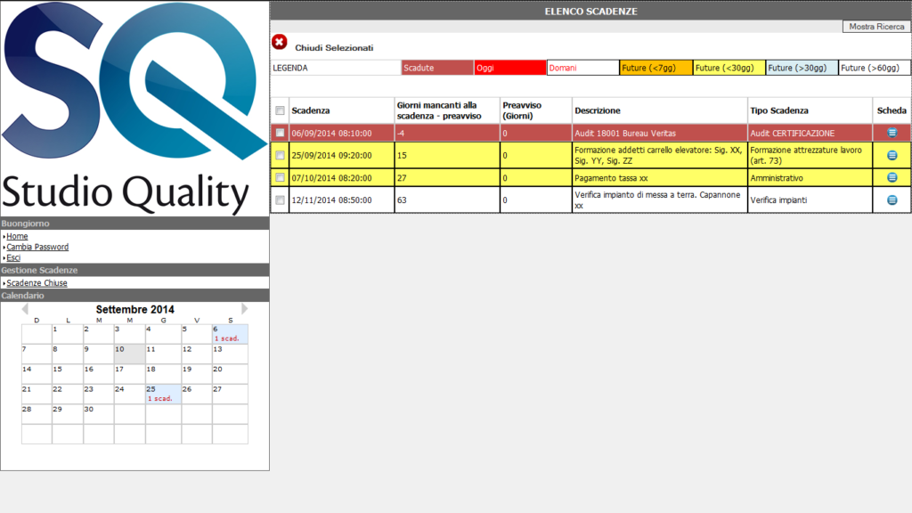Click the Future (>60gg) legend swatch
912x513 pixels.
coord(875,68)
